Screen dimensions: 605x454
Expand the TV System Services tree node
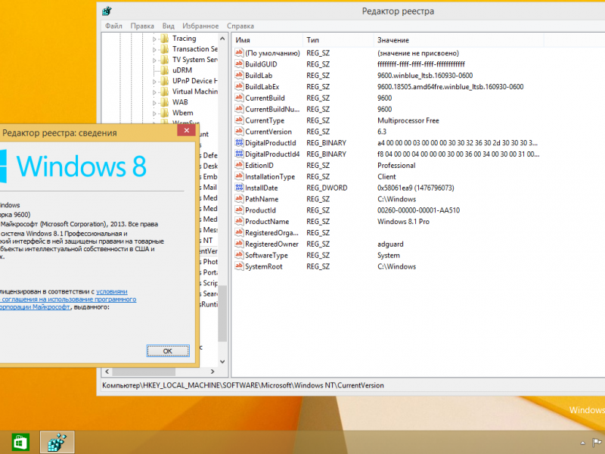point(154,61)
